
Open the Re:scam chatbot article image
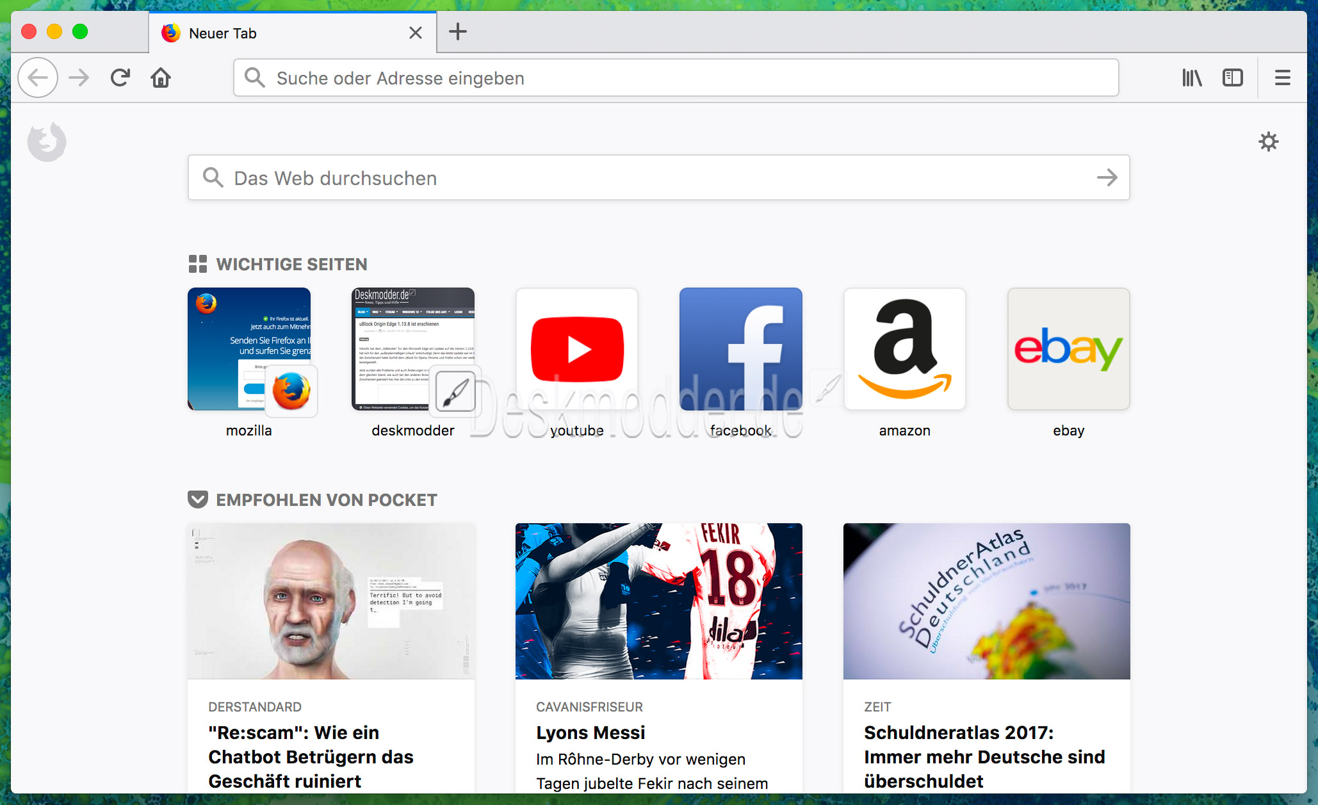tap(331, 601)
